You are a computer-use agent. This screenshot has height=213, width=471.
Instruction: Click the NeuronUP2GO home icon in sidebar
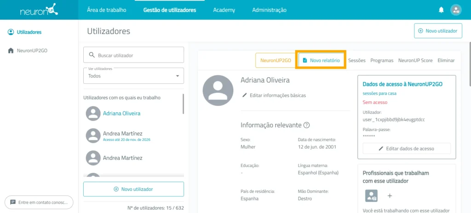coord(11,51)
